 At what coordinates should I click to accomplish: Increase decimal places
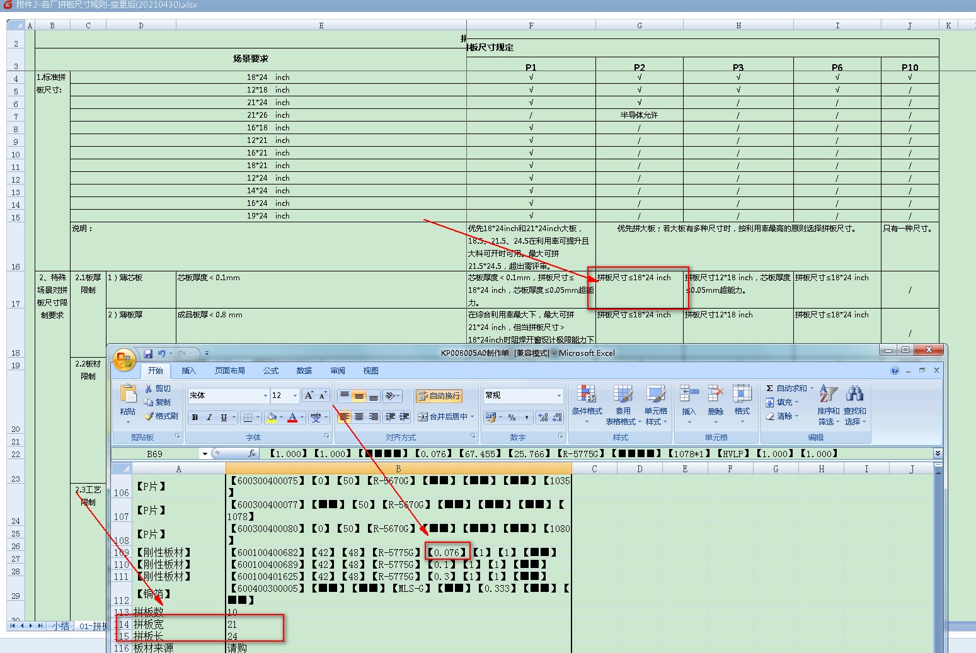pos(543,417)
